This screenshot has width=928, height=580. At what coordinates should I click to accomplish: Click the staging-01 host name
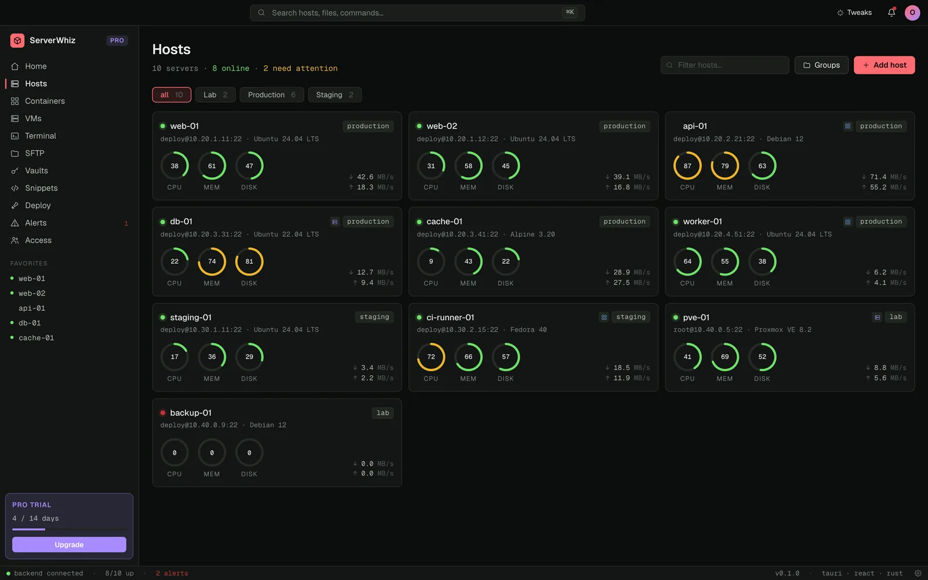tap(191, 317)
